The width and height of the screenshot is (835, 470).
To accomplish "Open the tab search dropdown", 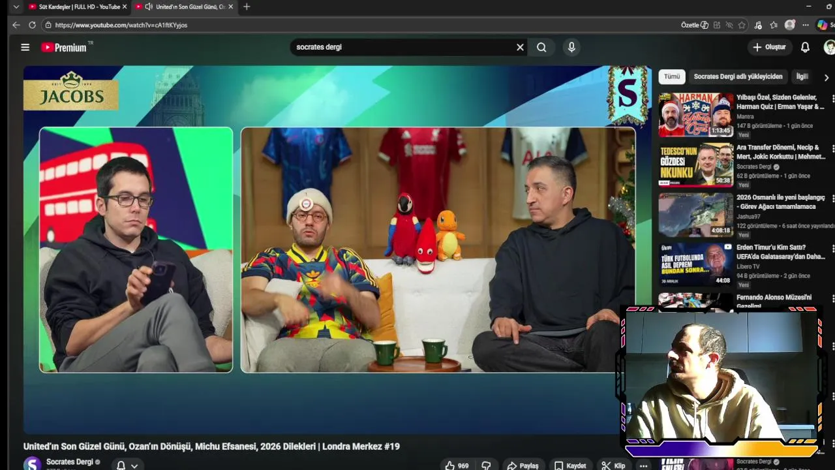I will coord(16,7).
